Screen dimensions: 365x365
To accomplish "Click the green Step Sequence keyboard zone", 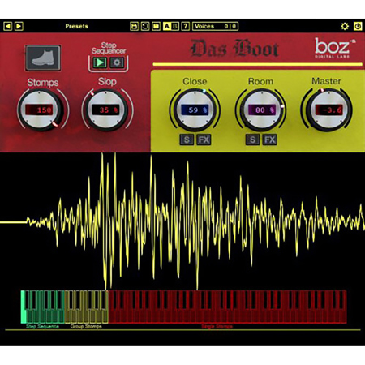I will tap(43, 307).
